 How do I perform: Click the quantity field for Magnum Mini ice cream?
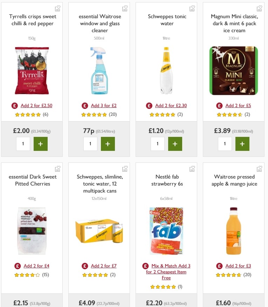coord(225,144)
